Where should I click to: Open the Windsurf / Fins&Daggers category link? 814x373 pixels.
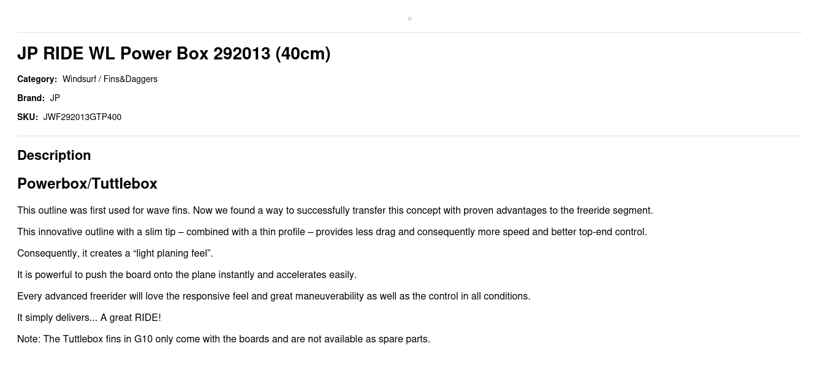point(110,79)
